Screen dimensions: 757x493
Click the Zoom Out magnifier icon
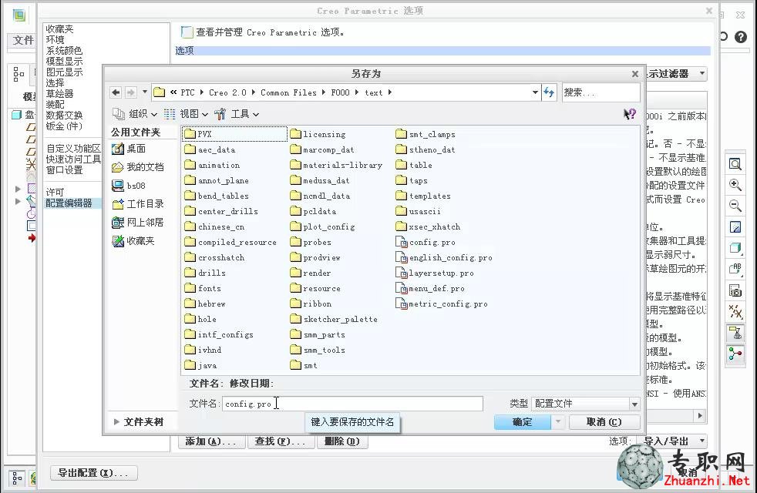[x=735, y=206]
